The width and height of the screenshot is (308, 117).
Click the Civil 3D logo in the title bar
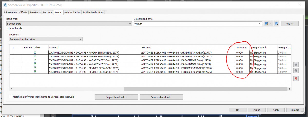tap(5, 5)
